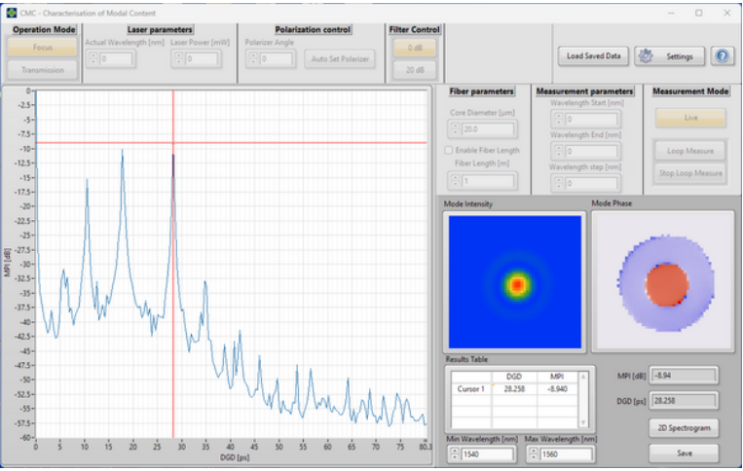The width and height of the screenshot is (743, 471).
Task: Select Focus operation mode
Action: [x=41, y=48]
